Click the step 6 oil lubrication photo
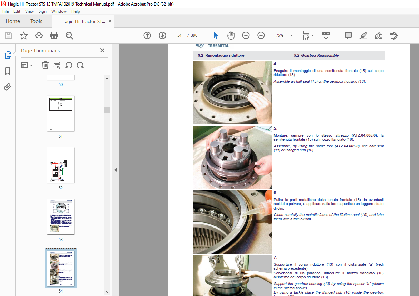Screen dimensions: 419x296 (x=233, y=222)
